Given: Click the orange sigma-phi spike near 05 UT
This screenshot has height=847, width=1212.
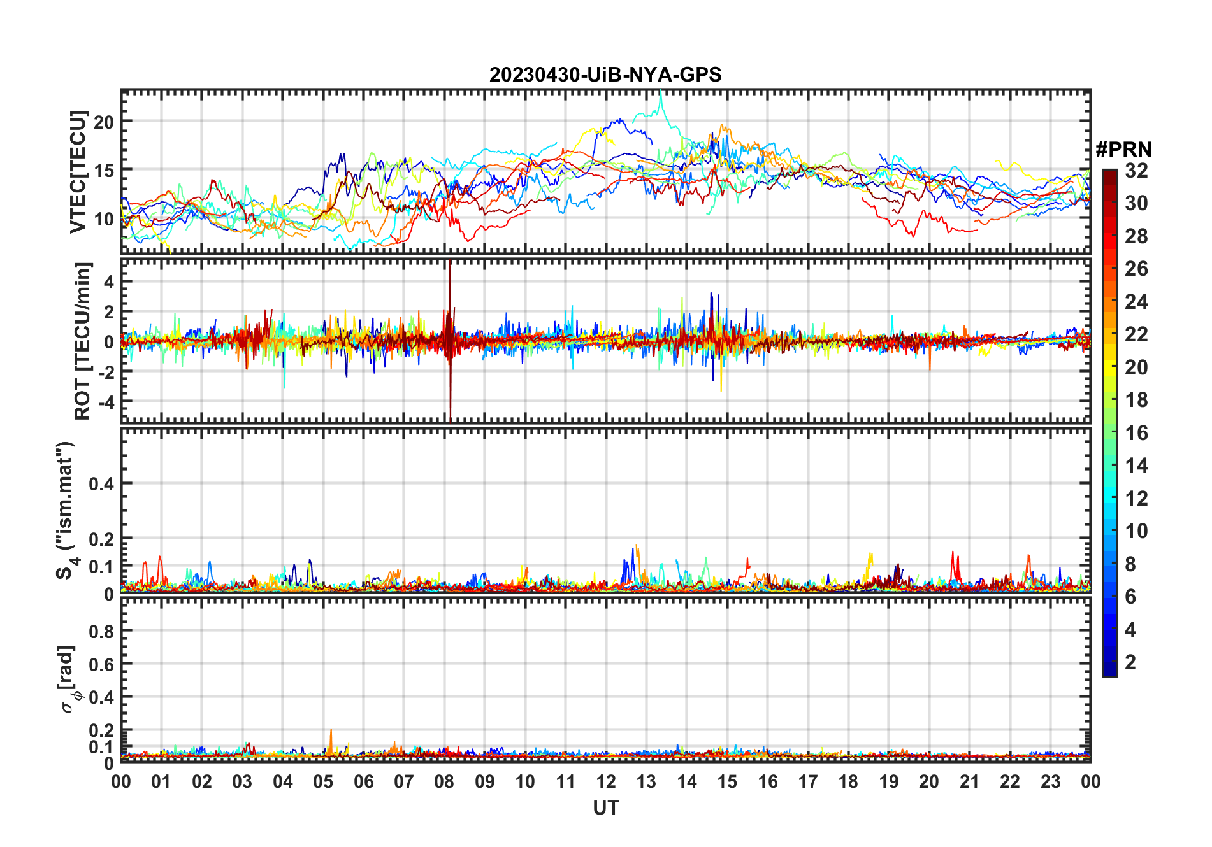Looking at the screenshot, I should 331,743.
